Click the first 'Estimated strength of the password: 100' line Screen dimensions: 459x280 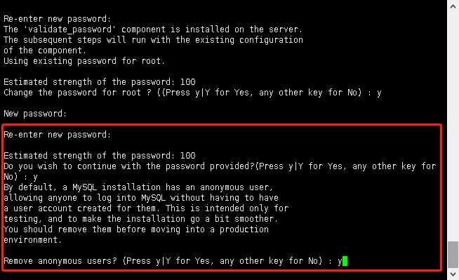[100, 82]
